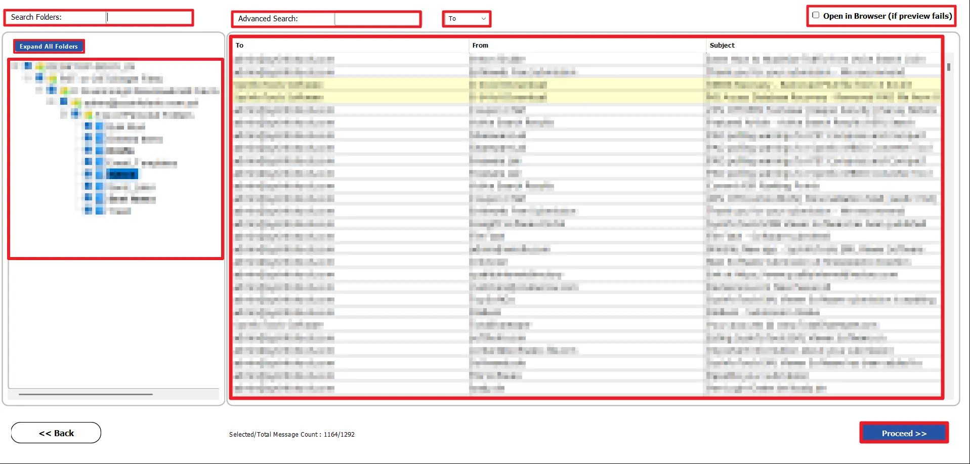The width and height of the screenshot is (970, 464).
Task: Open the 'To' search field dropdown
Action: tap(467, 19)
